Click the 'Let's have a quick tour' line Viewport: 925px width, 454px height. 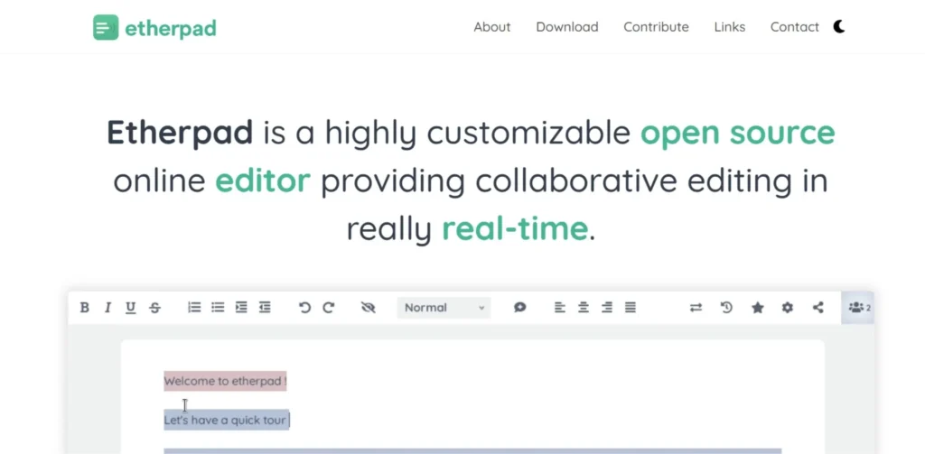227,420
